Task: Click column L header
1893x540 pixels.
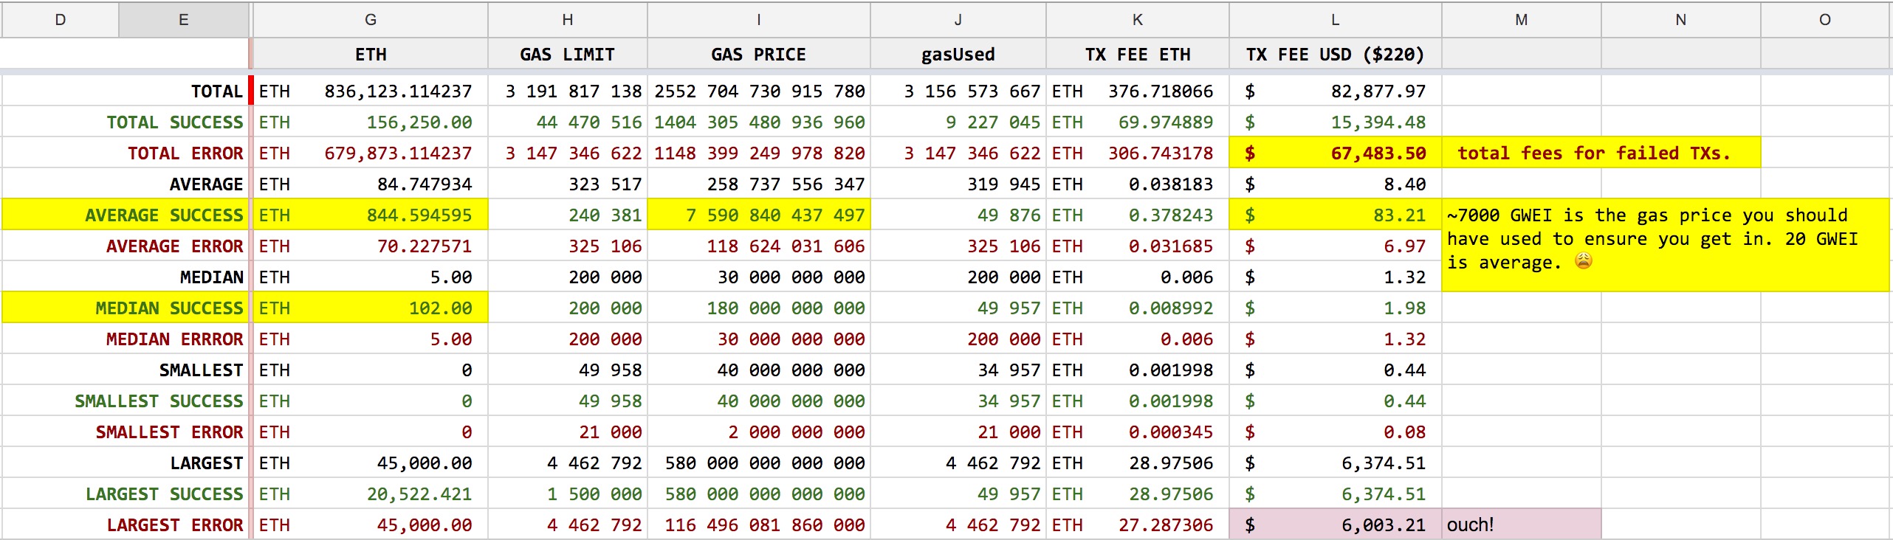Action: (1335, 20)
